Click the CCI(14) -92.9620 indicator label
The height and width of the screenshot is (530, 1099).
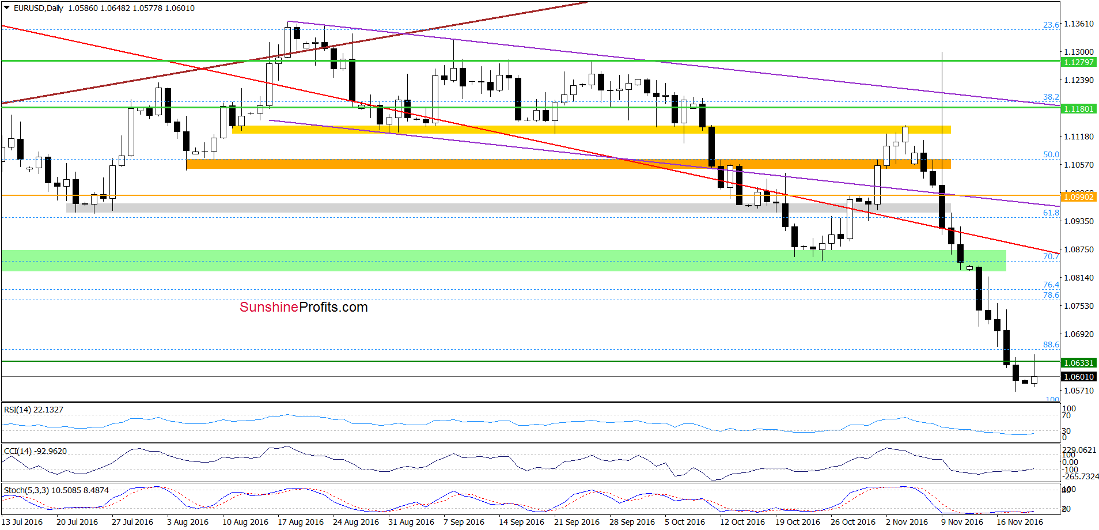click(35, 451)
